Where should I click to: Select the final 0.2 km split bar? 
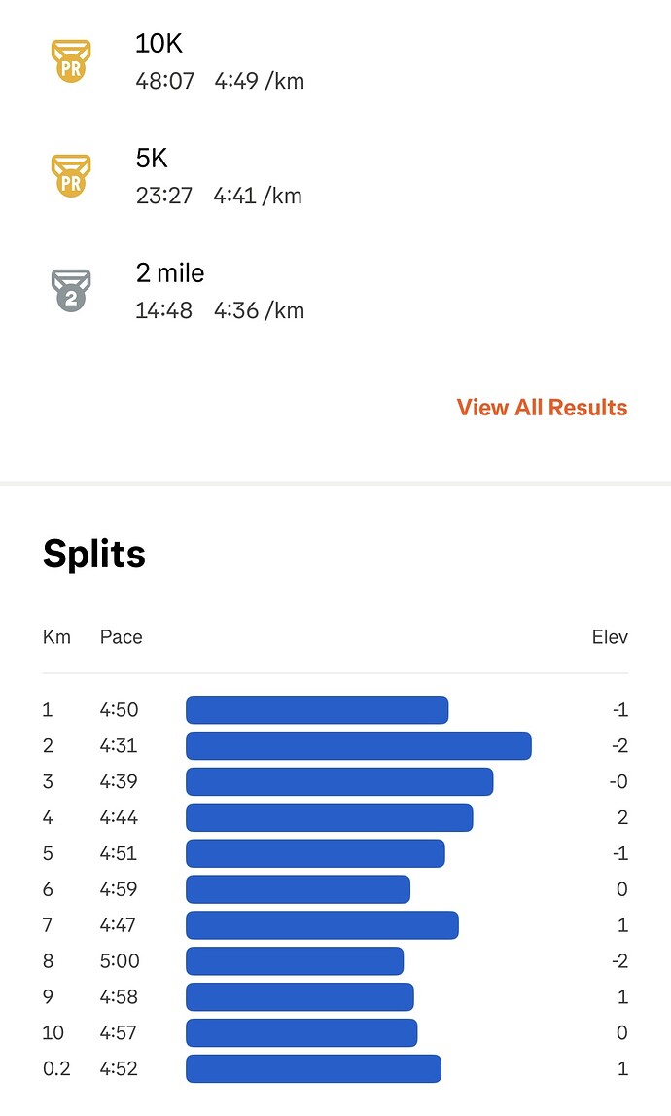(x=313, y=1068)
